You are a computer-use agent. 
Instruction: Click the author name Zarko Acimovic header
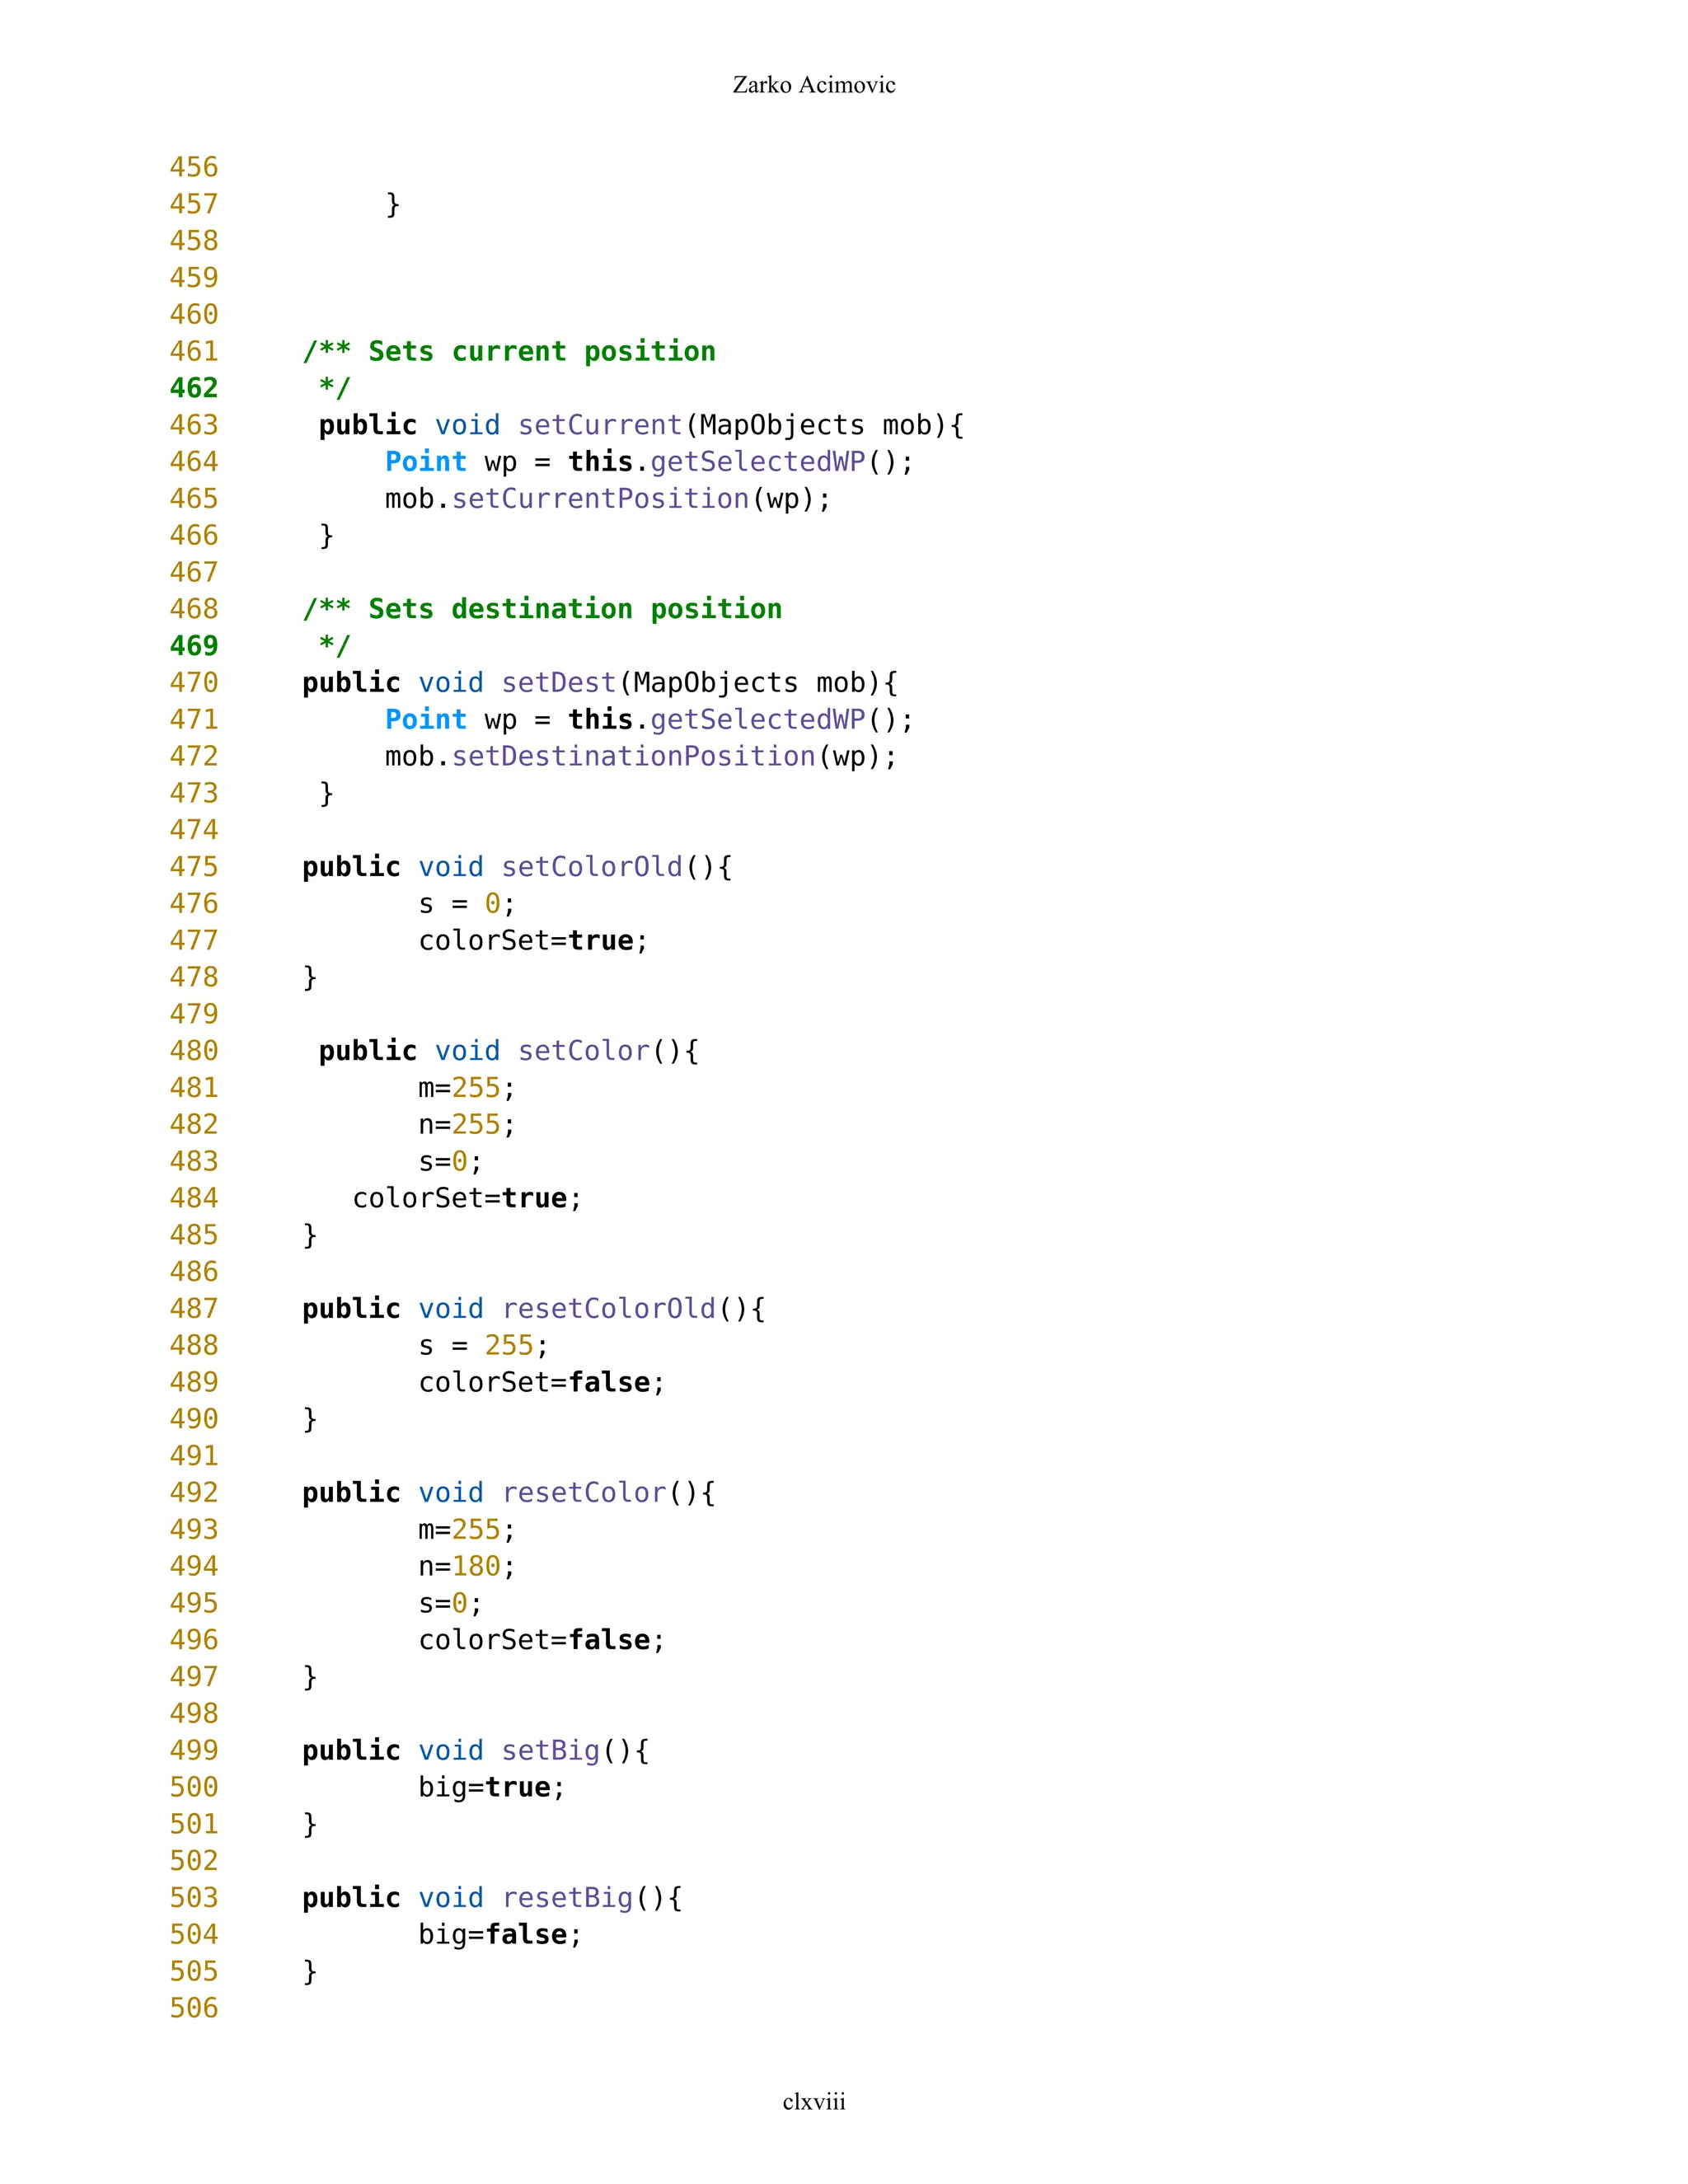(x=814, y=85)
